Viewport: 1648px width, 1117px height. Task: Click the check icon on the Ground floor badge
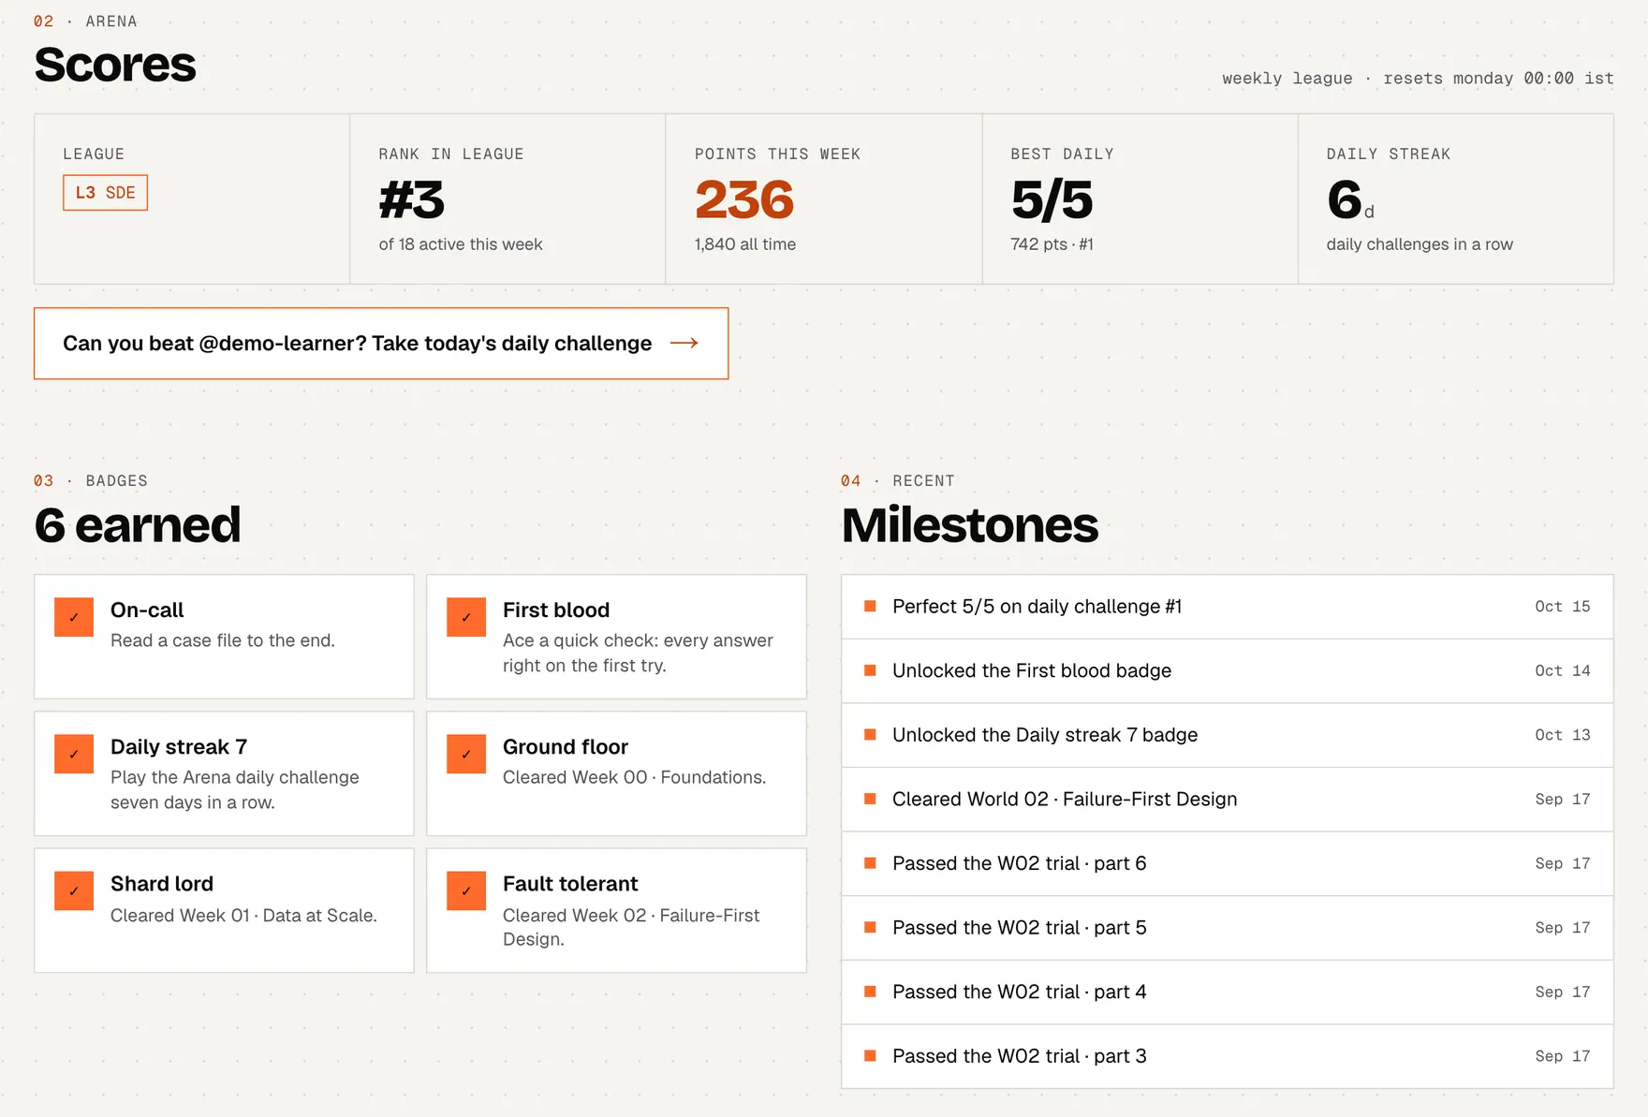pyautogui.click(x=466, y=754)
